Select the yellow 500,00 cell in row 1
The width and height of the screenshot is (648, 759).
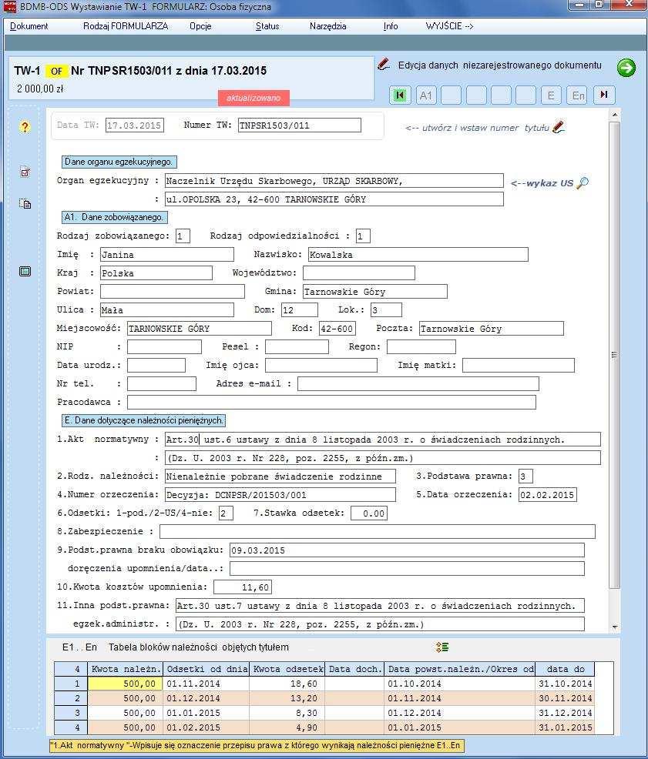125,684
